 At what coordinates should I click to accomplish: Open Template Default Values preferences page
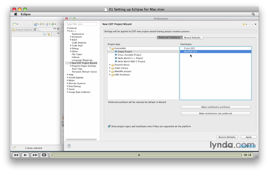[x=84, y=72]
